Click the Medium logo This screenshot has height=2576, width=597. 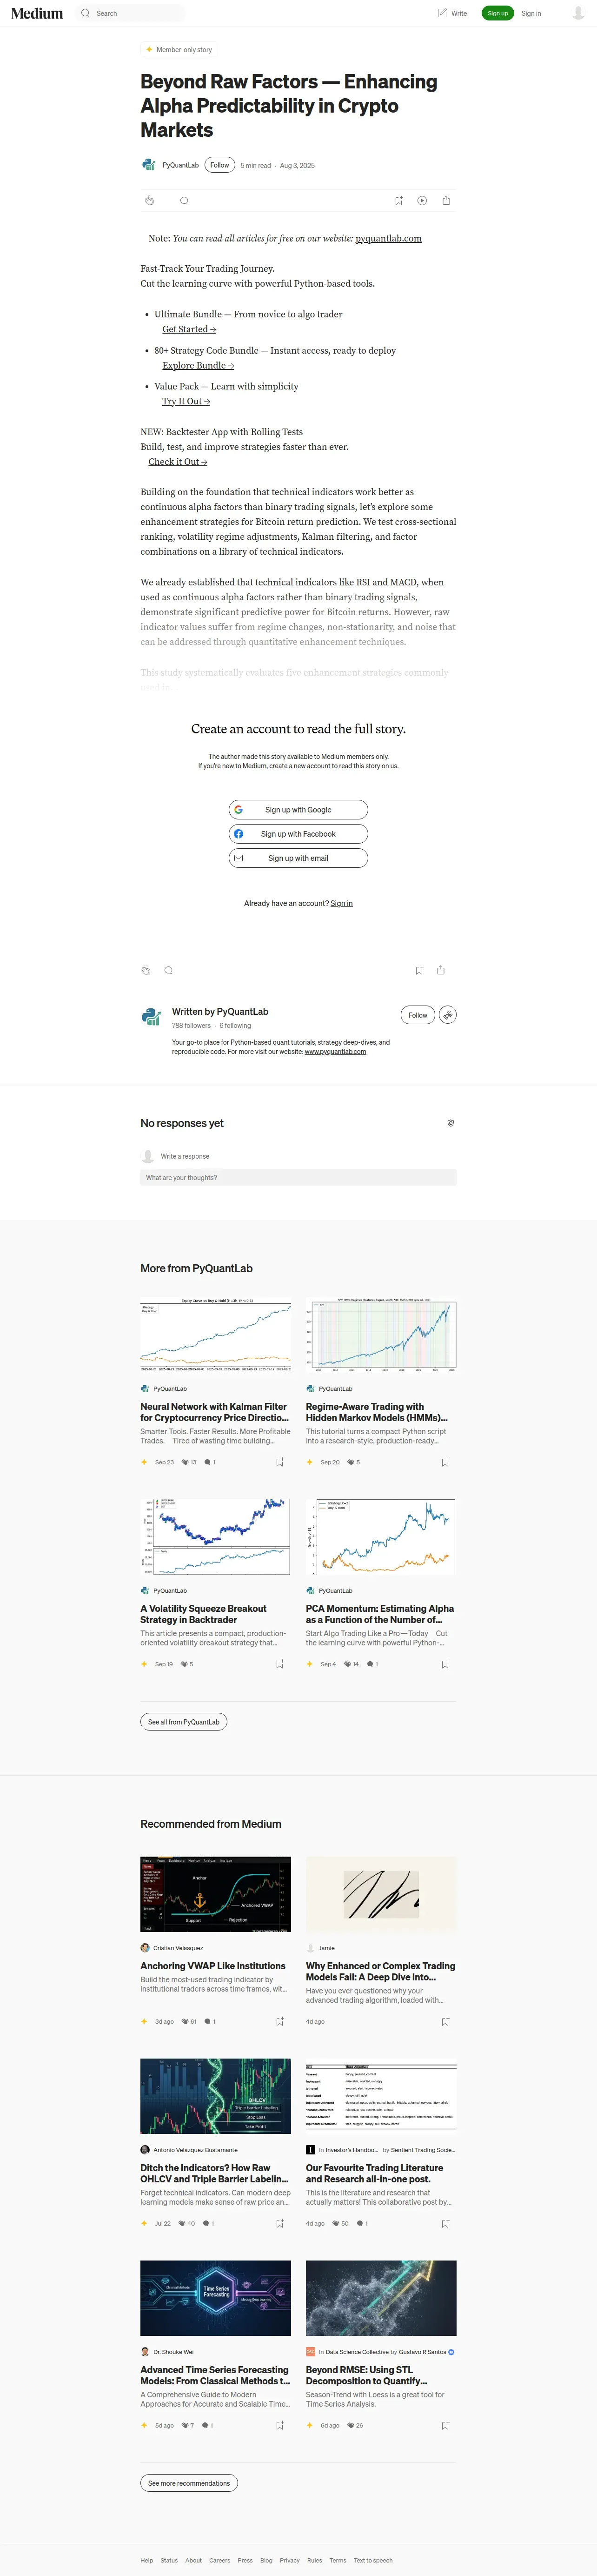click(37, 13)
